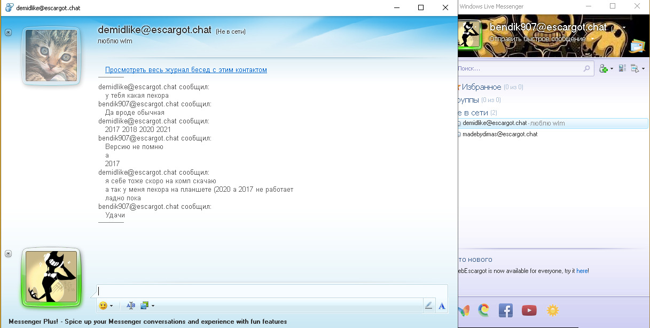The image size is (650, 328).
Task: Open the emoticon picker smiley icon
Action: coord(103,306)
